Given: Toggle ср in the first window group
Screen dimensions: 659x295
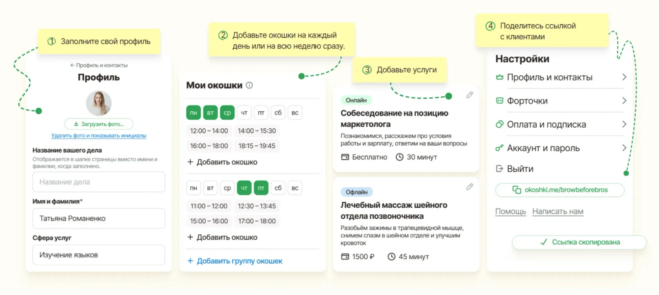Looking at the screenshot, I should pyautogui.click(x=227, y=113).
